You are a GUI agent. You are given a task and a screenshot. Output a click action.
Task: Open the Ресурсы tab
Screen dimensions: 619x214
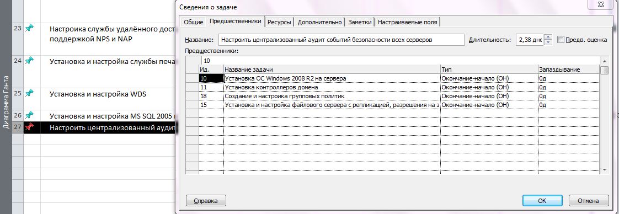click(x=280, y=22)
